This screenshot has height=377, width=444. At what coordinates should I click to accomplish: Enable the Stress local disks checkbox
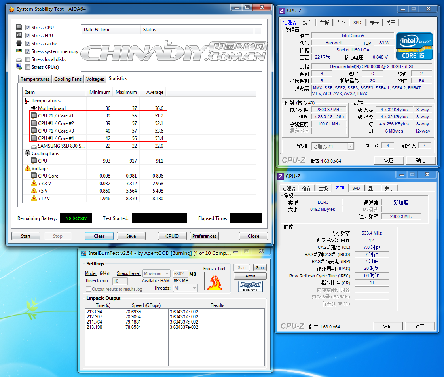point(27,59)
